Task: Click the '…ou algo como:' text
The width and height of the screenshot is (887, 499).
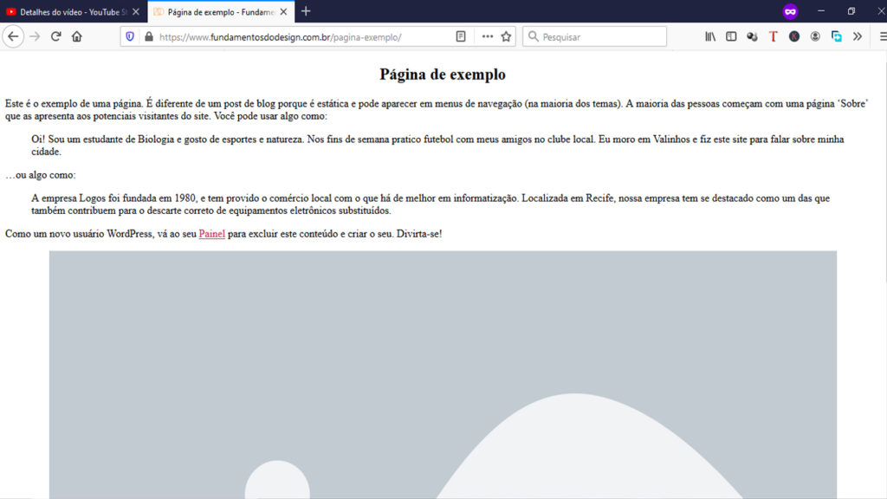Action: pyautogui.click(x=40, y=175)
